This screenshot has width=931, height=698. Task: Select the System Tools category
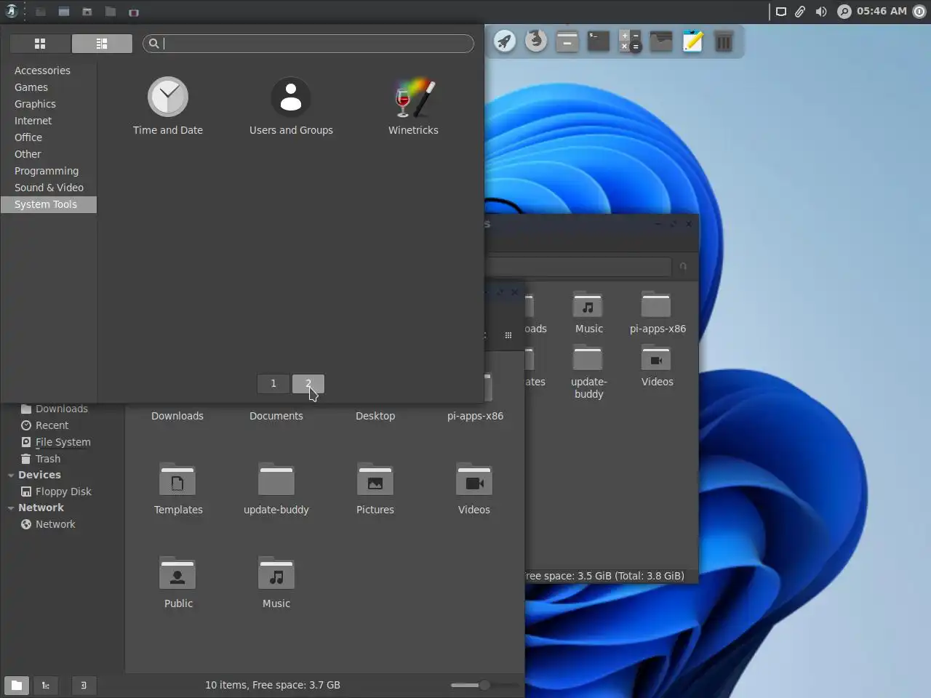(49, 204)
